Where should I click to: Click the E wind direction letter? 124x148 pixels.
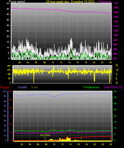pos(117,78)
